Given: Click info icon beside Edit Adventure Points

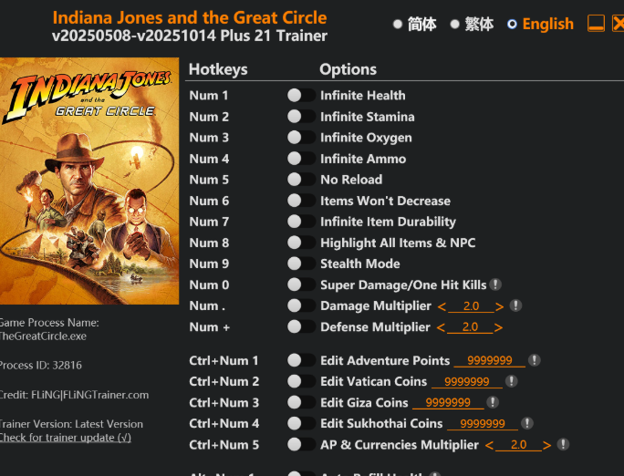Looking at the screenshot, I should [x=535, y=360].
